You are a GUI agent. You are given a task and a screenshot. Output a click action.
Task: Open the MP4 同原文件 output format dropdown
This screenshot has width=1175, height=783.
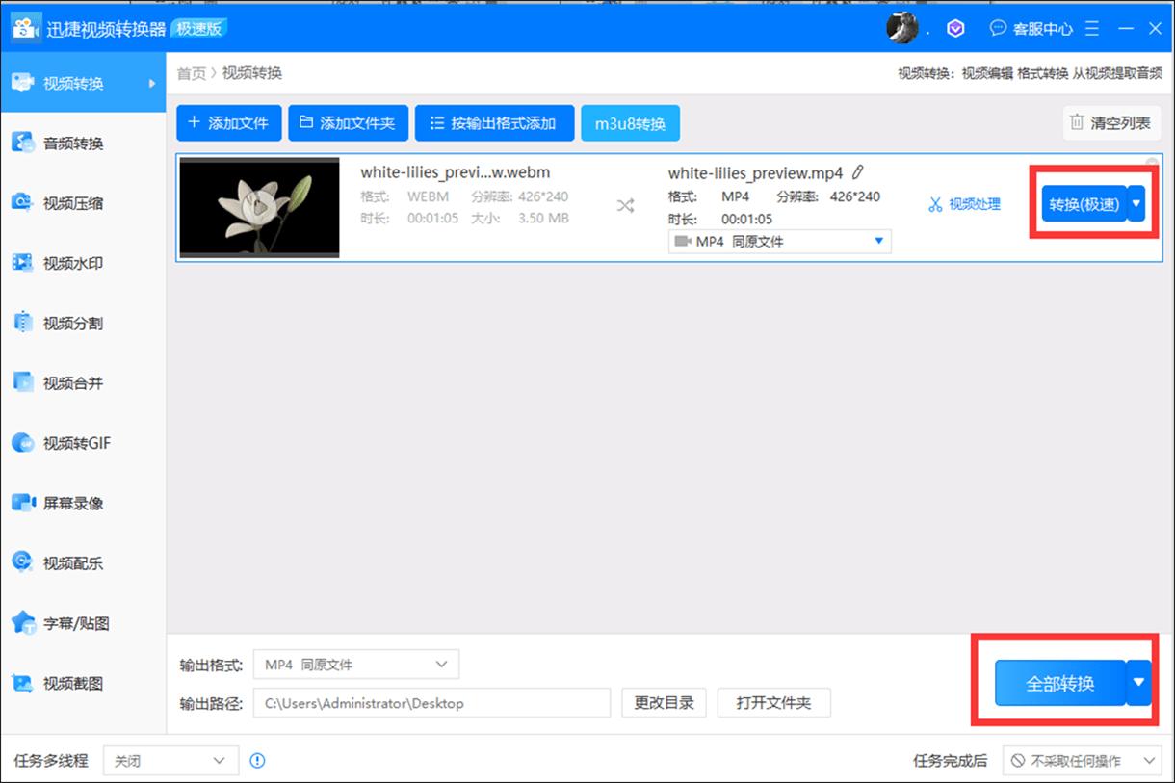point(355,664)
